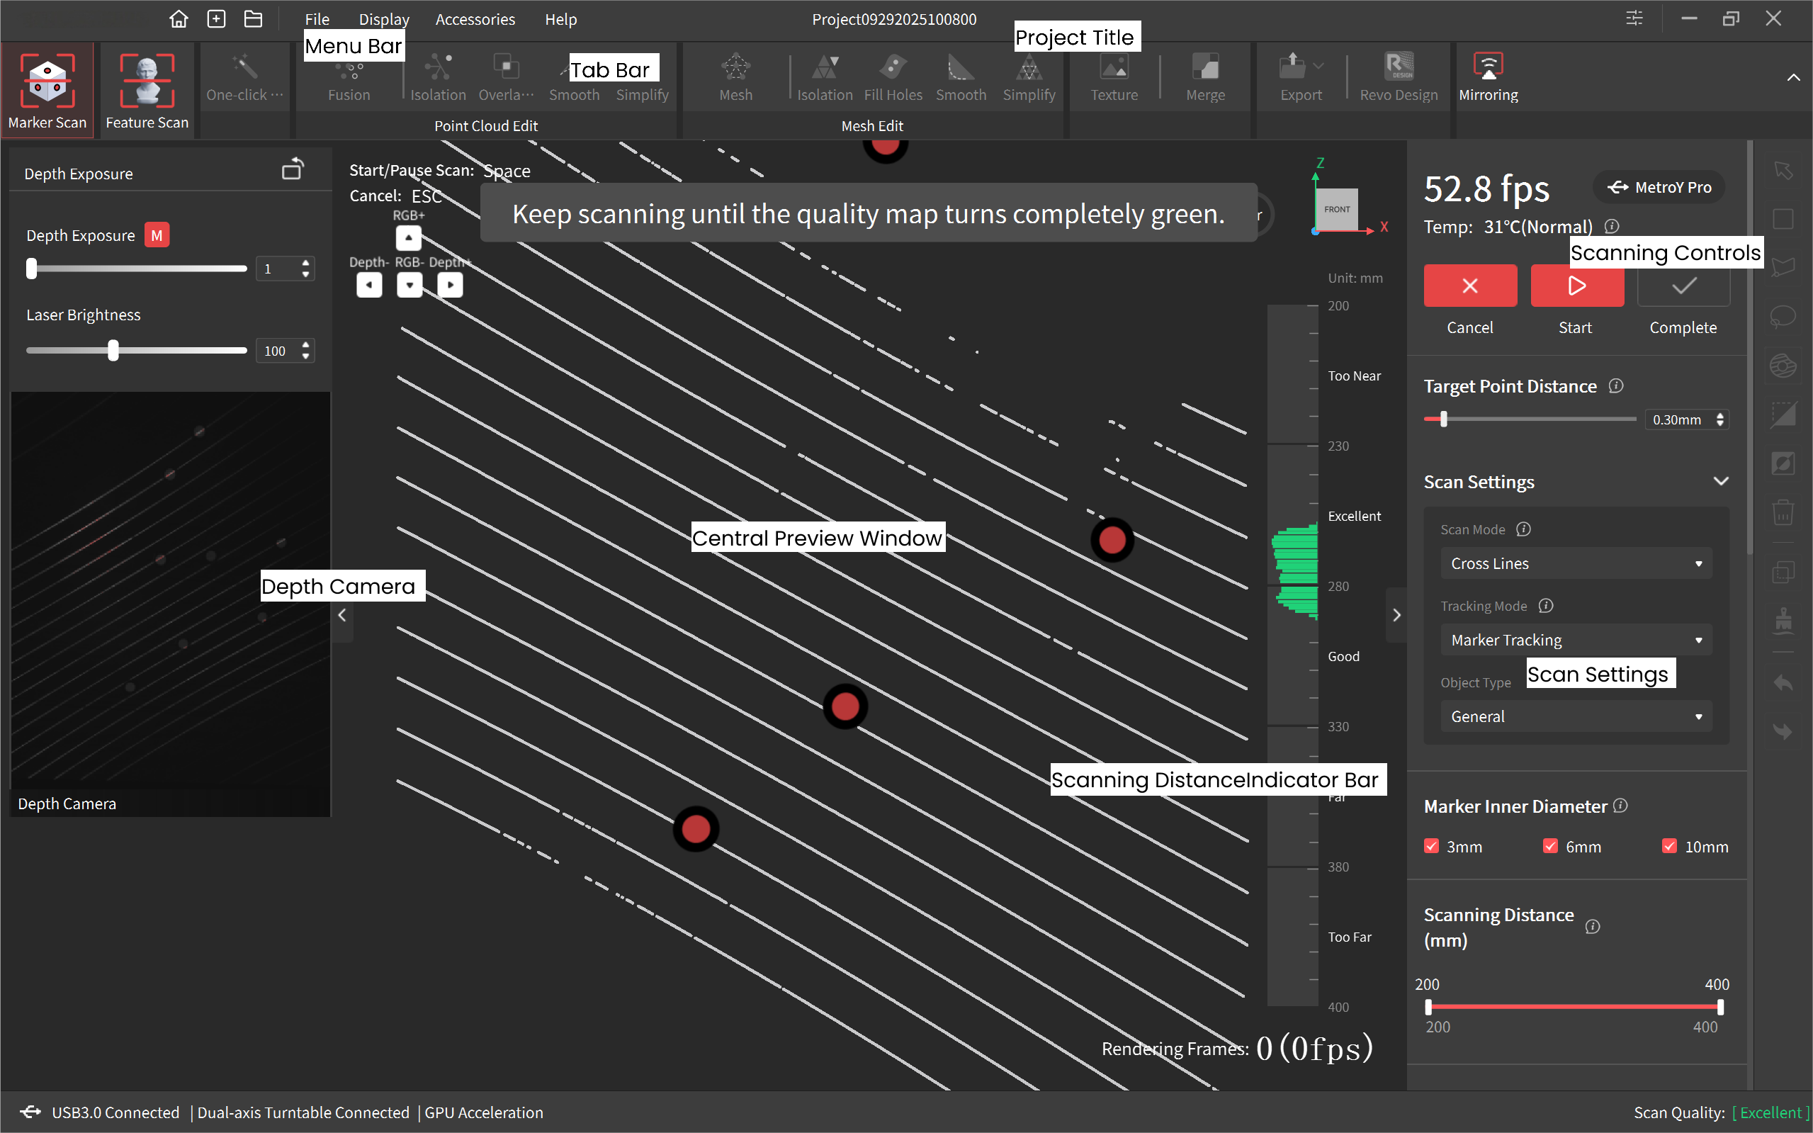Click the Target Point Distance info icon
The image size is (1813, 1133).
(x=1616, y=386)
